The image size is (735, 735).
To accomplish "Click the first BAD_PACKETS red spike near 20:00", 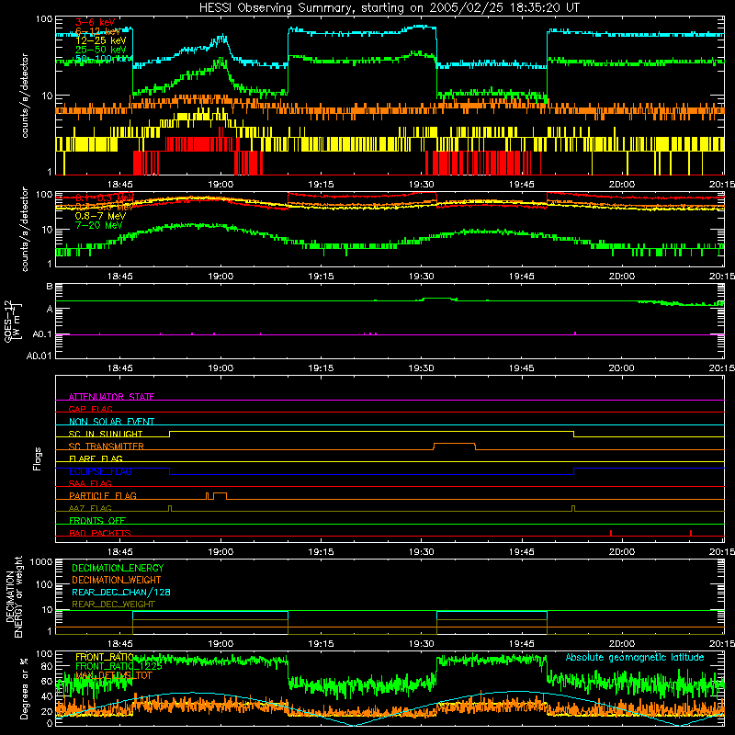I will point(611,533).
